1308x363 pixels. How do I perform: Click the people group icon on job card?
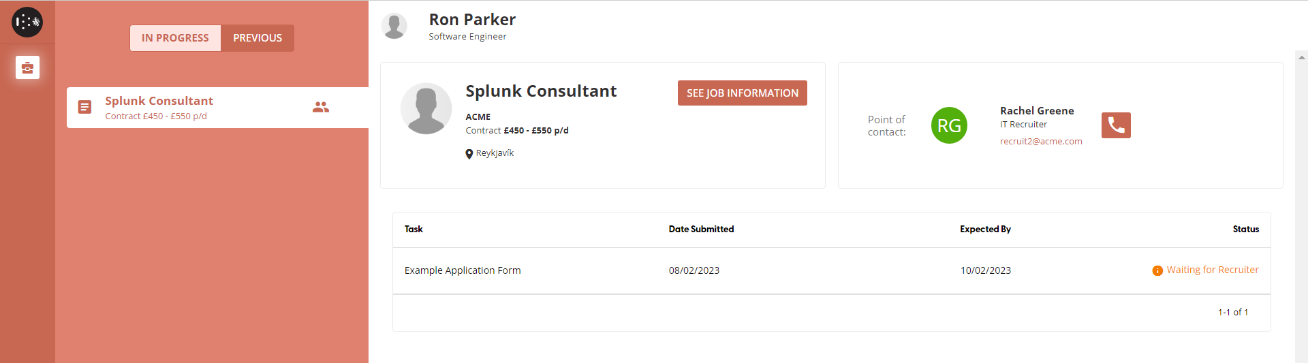(321, 107)
